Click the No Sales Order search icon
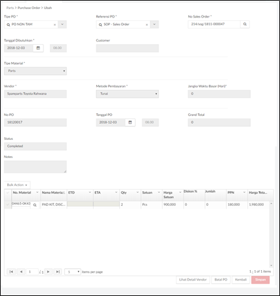Screen dimensions: 280x296 244,24
